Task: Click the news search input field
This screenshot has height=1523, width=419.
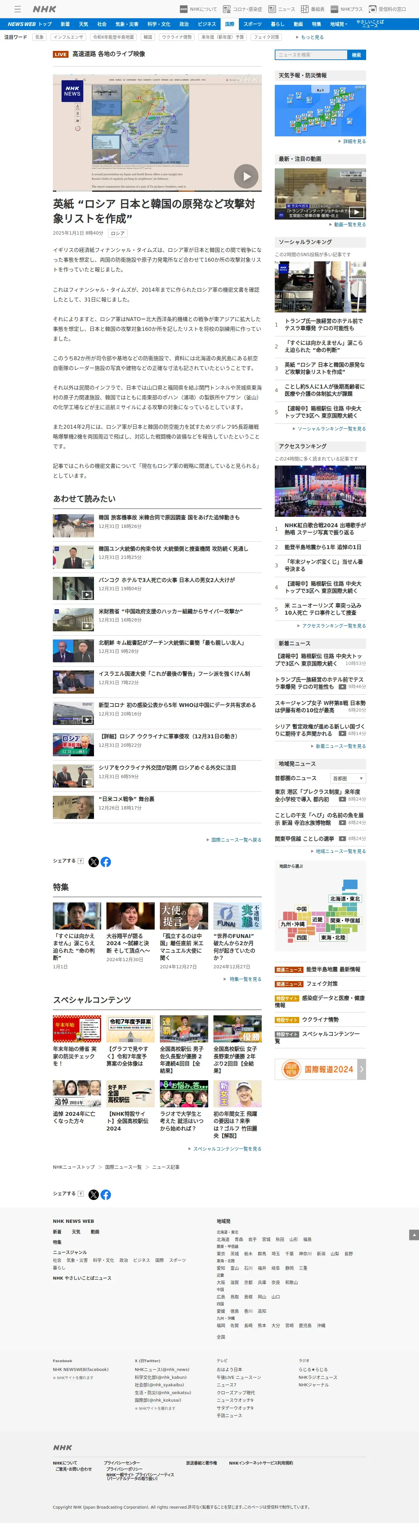Action: click(311, 55)
